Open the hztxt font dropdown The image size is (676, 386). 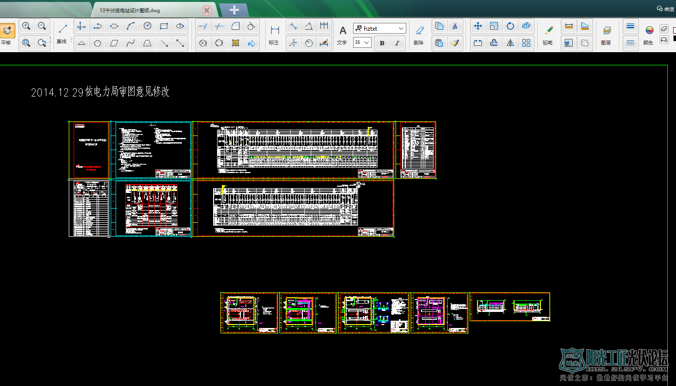379,28
